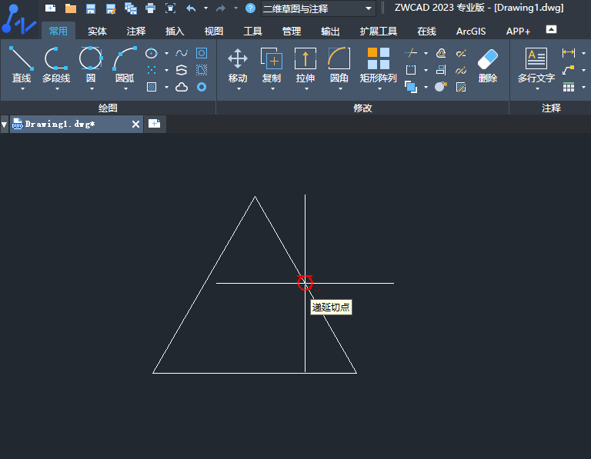Select the Arc (圆弧) tool
This screenshot has height=459, width=591.
(125, 64)
